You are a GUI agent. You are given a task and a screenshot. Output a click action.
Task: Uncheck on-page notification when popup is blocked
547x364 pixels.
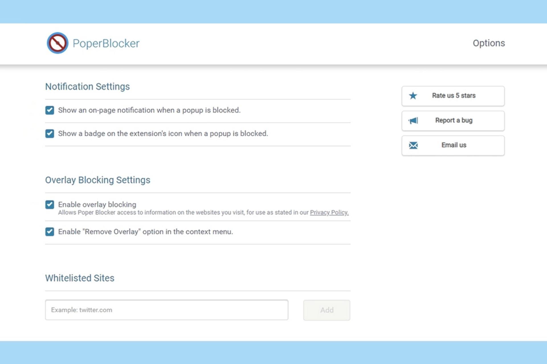tap(50, 110)
